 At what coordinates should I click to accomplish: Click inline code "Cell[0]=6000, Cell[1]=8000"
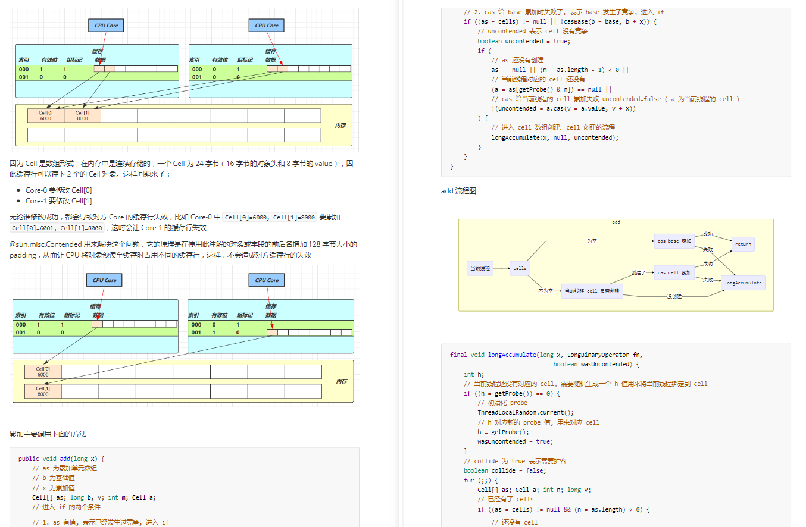(270, 218)
